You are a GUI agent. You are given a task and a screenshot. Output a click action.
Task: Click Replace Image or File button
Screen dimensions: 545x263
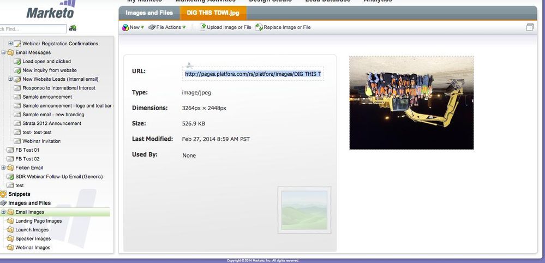[283, 27]
